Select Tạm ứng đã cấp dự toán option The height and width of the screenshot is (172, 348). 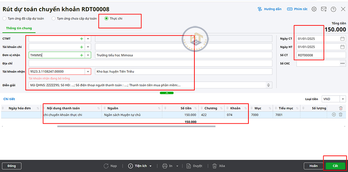coord(4,18)
